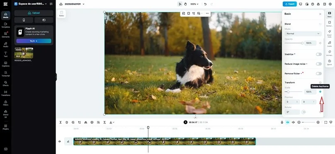Open the Transitions sidebar panel

coord(6,93)
